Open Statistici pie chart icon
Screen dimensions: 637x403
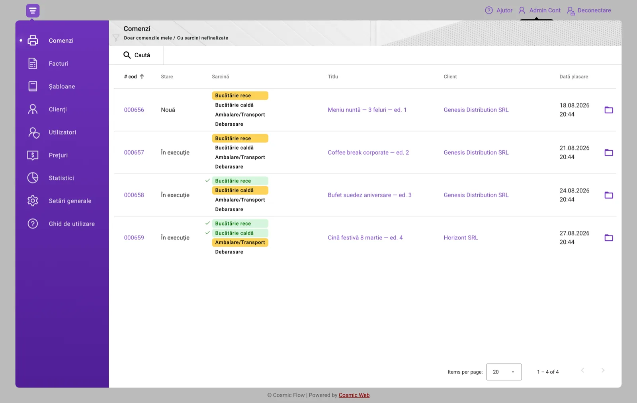point(33,178)
